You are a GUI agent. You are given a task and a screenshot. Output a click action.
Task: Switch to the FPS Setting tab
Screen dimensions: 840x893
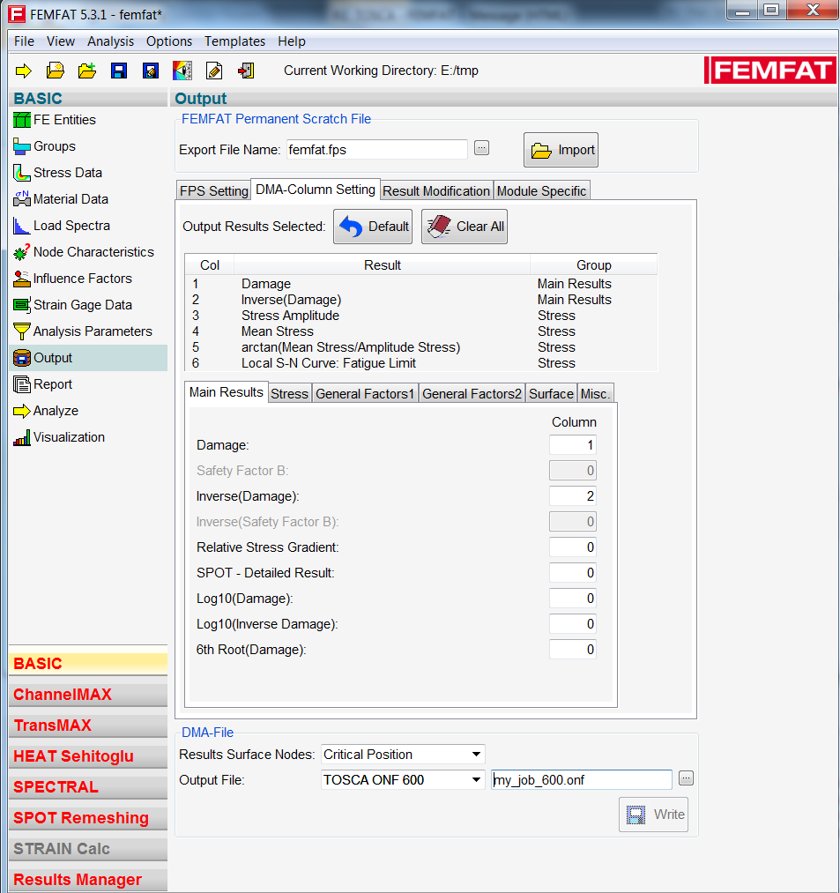pos(213,190)
